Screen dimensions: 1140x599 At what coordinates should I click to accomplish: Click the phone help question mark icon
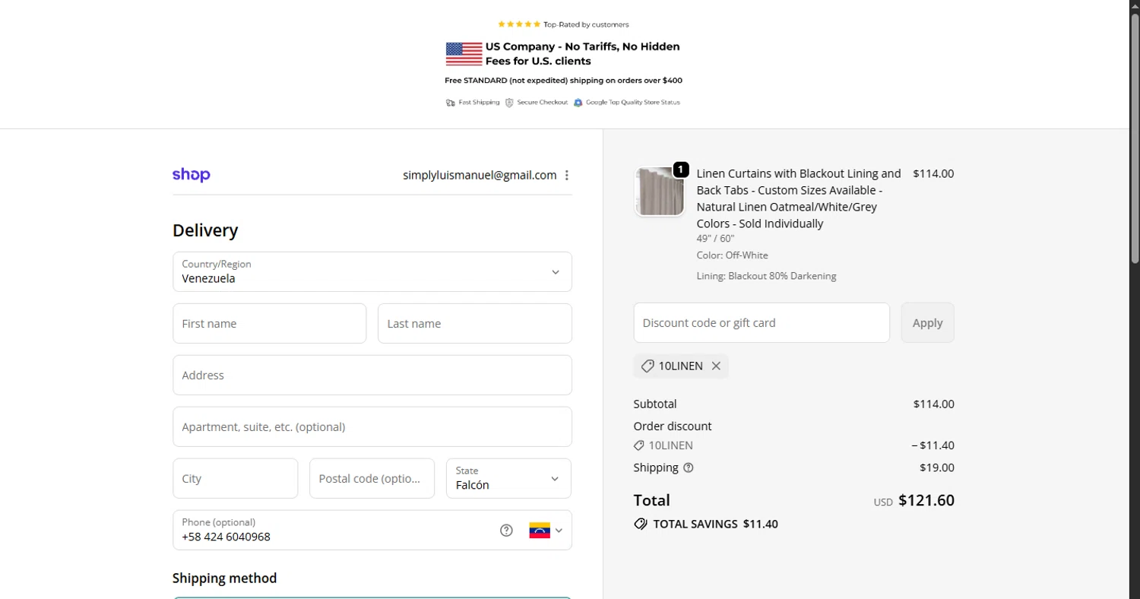pyautogui.click(x=506, y=531)
